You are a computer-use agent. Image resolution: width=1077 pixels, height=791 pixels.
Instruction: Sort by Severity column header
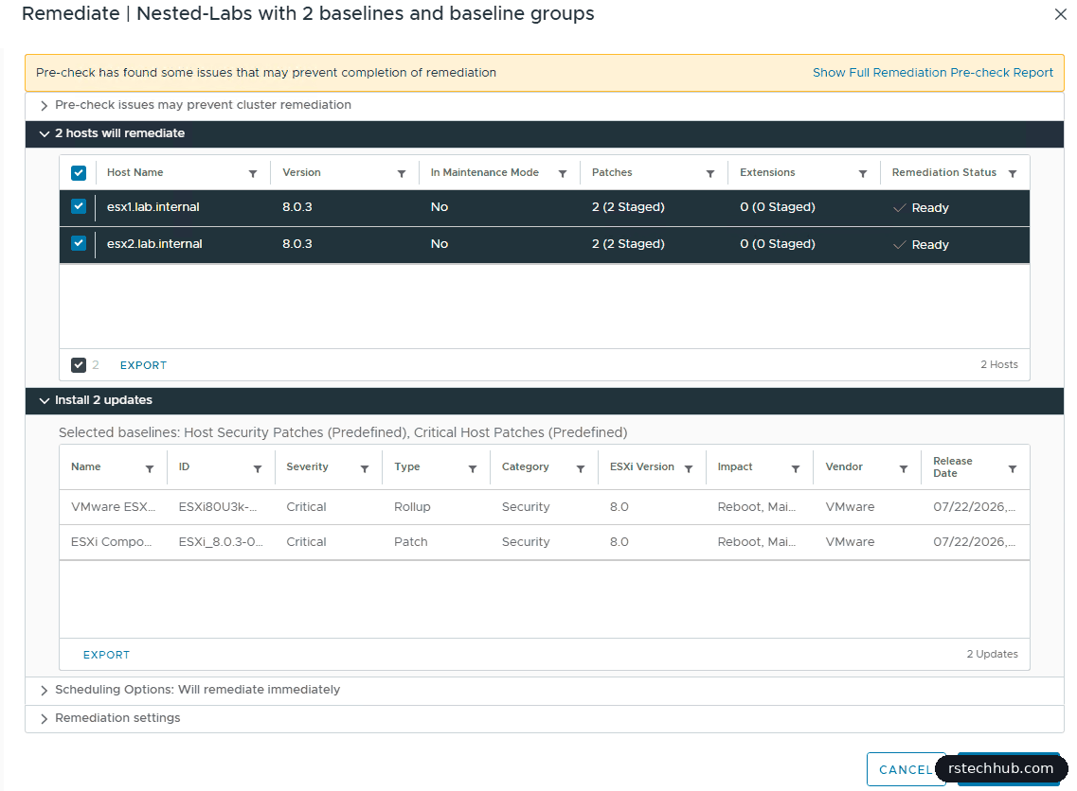(x=307, y=466)
